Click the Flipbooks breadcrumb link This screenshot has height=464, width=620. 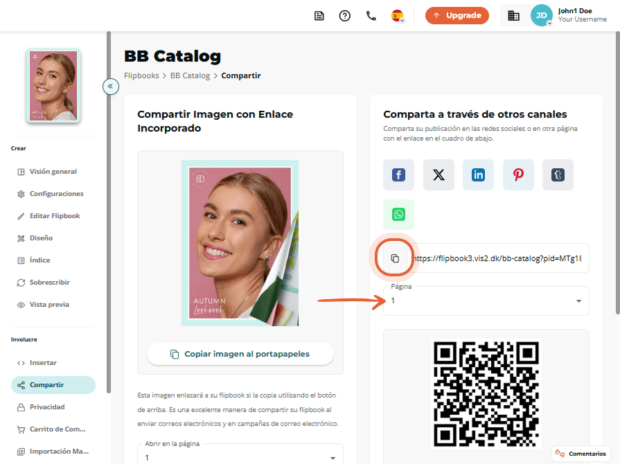(x=141, y=75)
